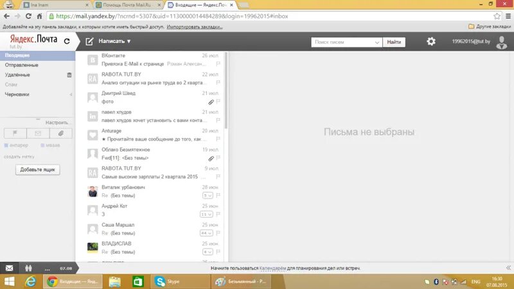The height and width of the screenshot is (289, 514).
Task: Flag the Anturage message
Action: pyautogui.click(x=218, y=139)
